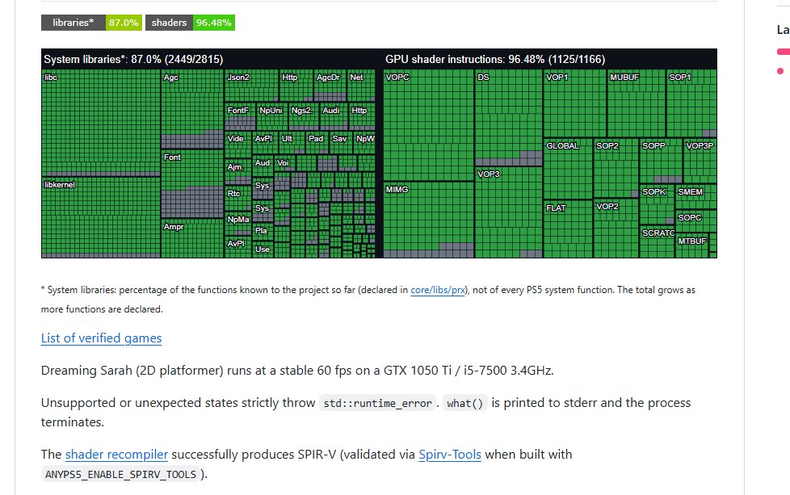790x495 pixels.
Task: Click the shaders 96.48% badge
Action: 190,23
